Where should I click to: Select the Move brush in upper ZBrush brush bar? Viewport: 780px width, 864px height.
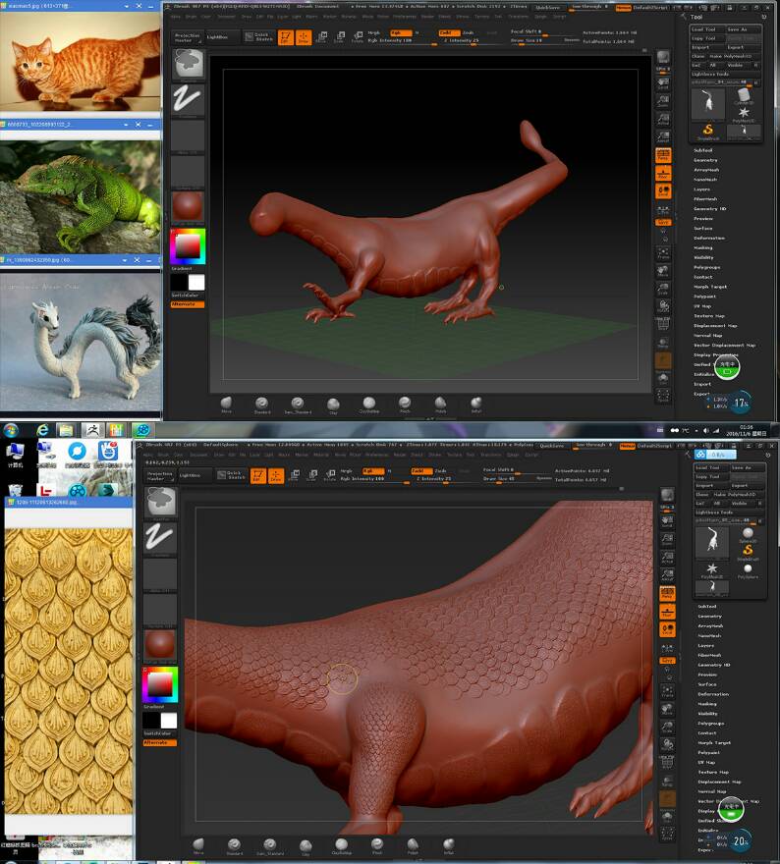(x=227, y=405)
